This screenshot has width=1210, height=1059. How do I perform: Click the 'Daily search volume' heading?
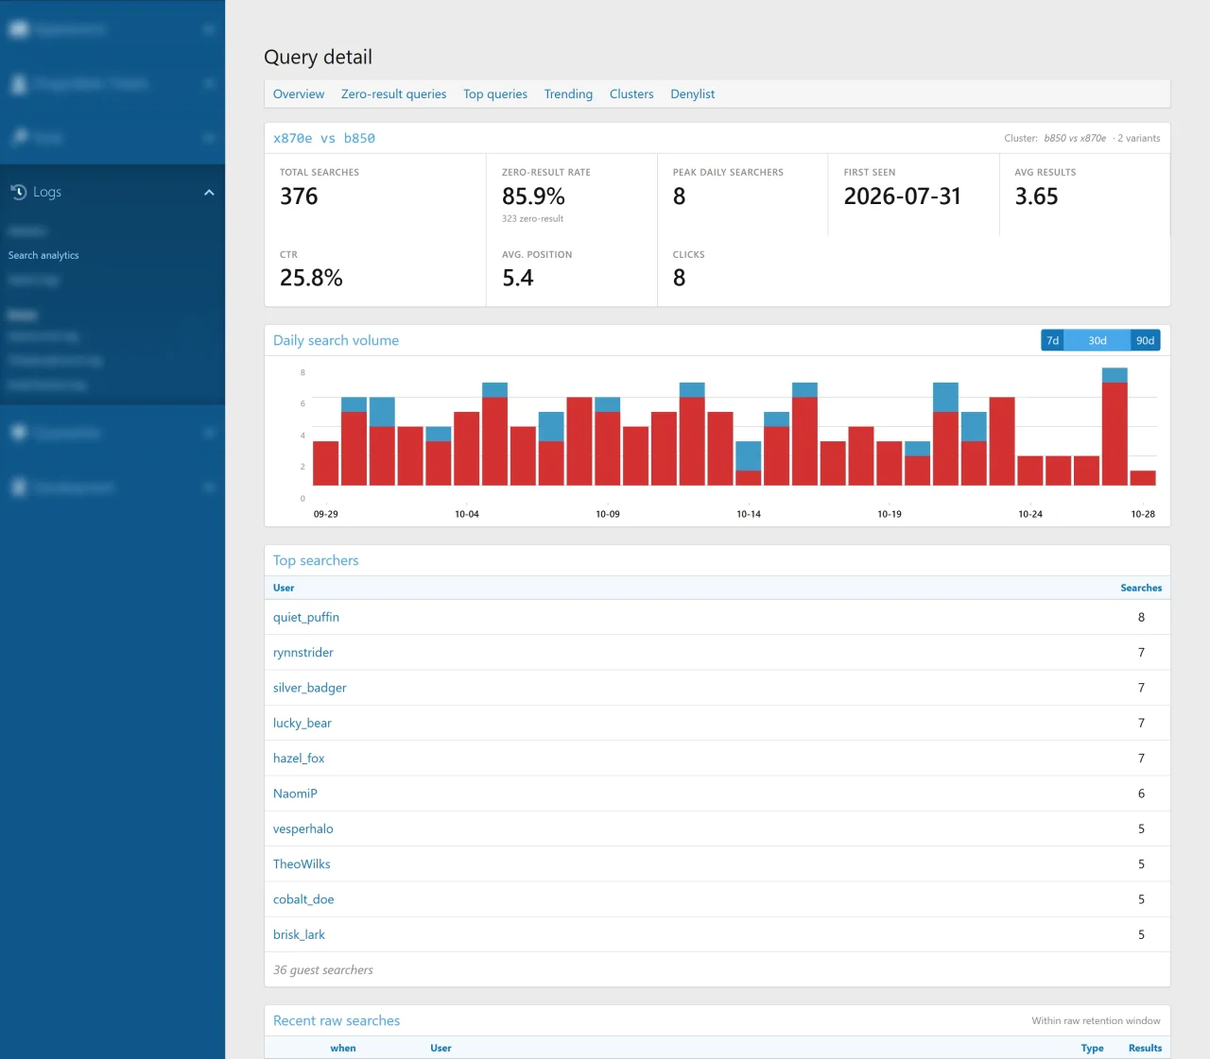point(336,340)
